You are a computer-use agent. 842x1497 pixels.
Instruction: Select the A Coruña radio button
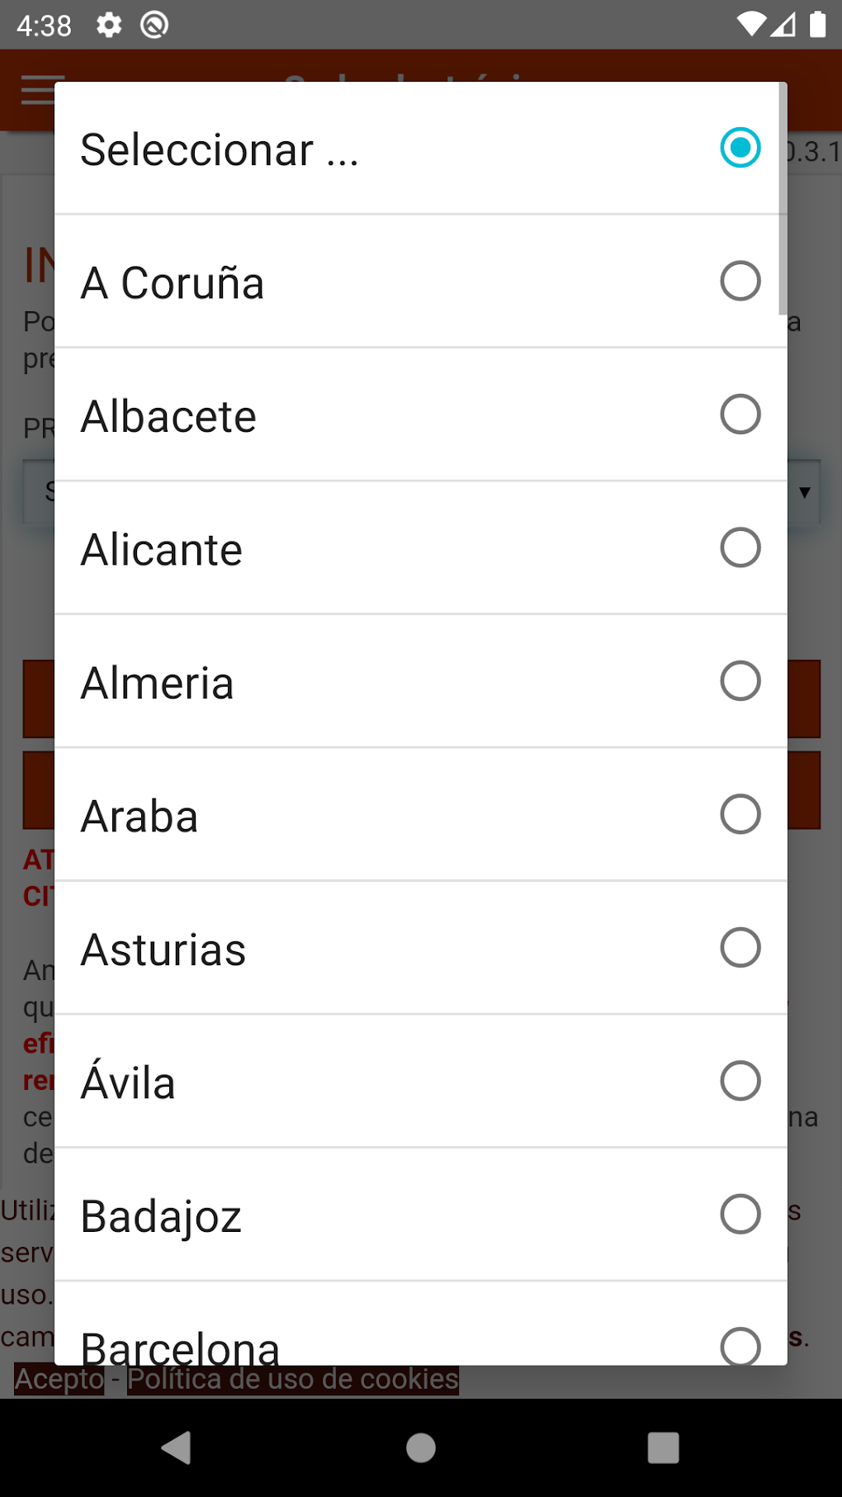click(740, 282)
